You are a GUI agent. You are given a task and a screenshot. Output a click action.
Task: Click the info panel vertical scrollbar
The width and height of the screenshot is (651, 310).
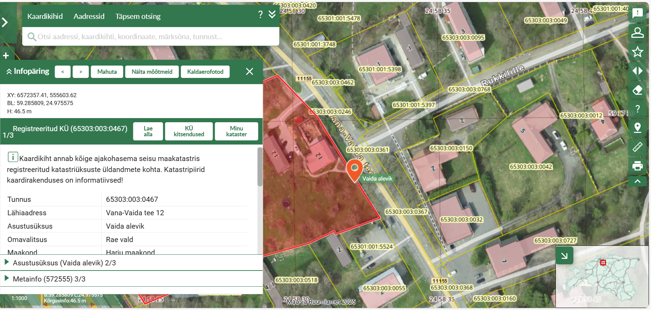[260, 167]
